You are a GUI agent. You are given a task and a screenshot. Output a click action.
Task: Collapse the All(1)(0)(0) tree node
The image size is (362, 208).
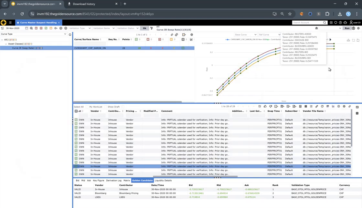pyautogui.click(x=2, y=40)
